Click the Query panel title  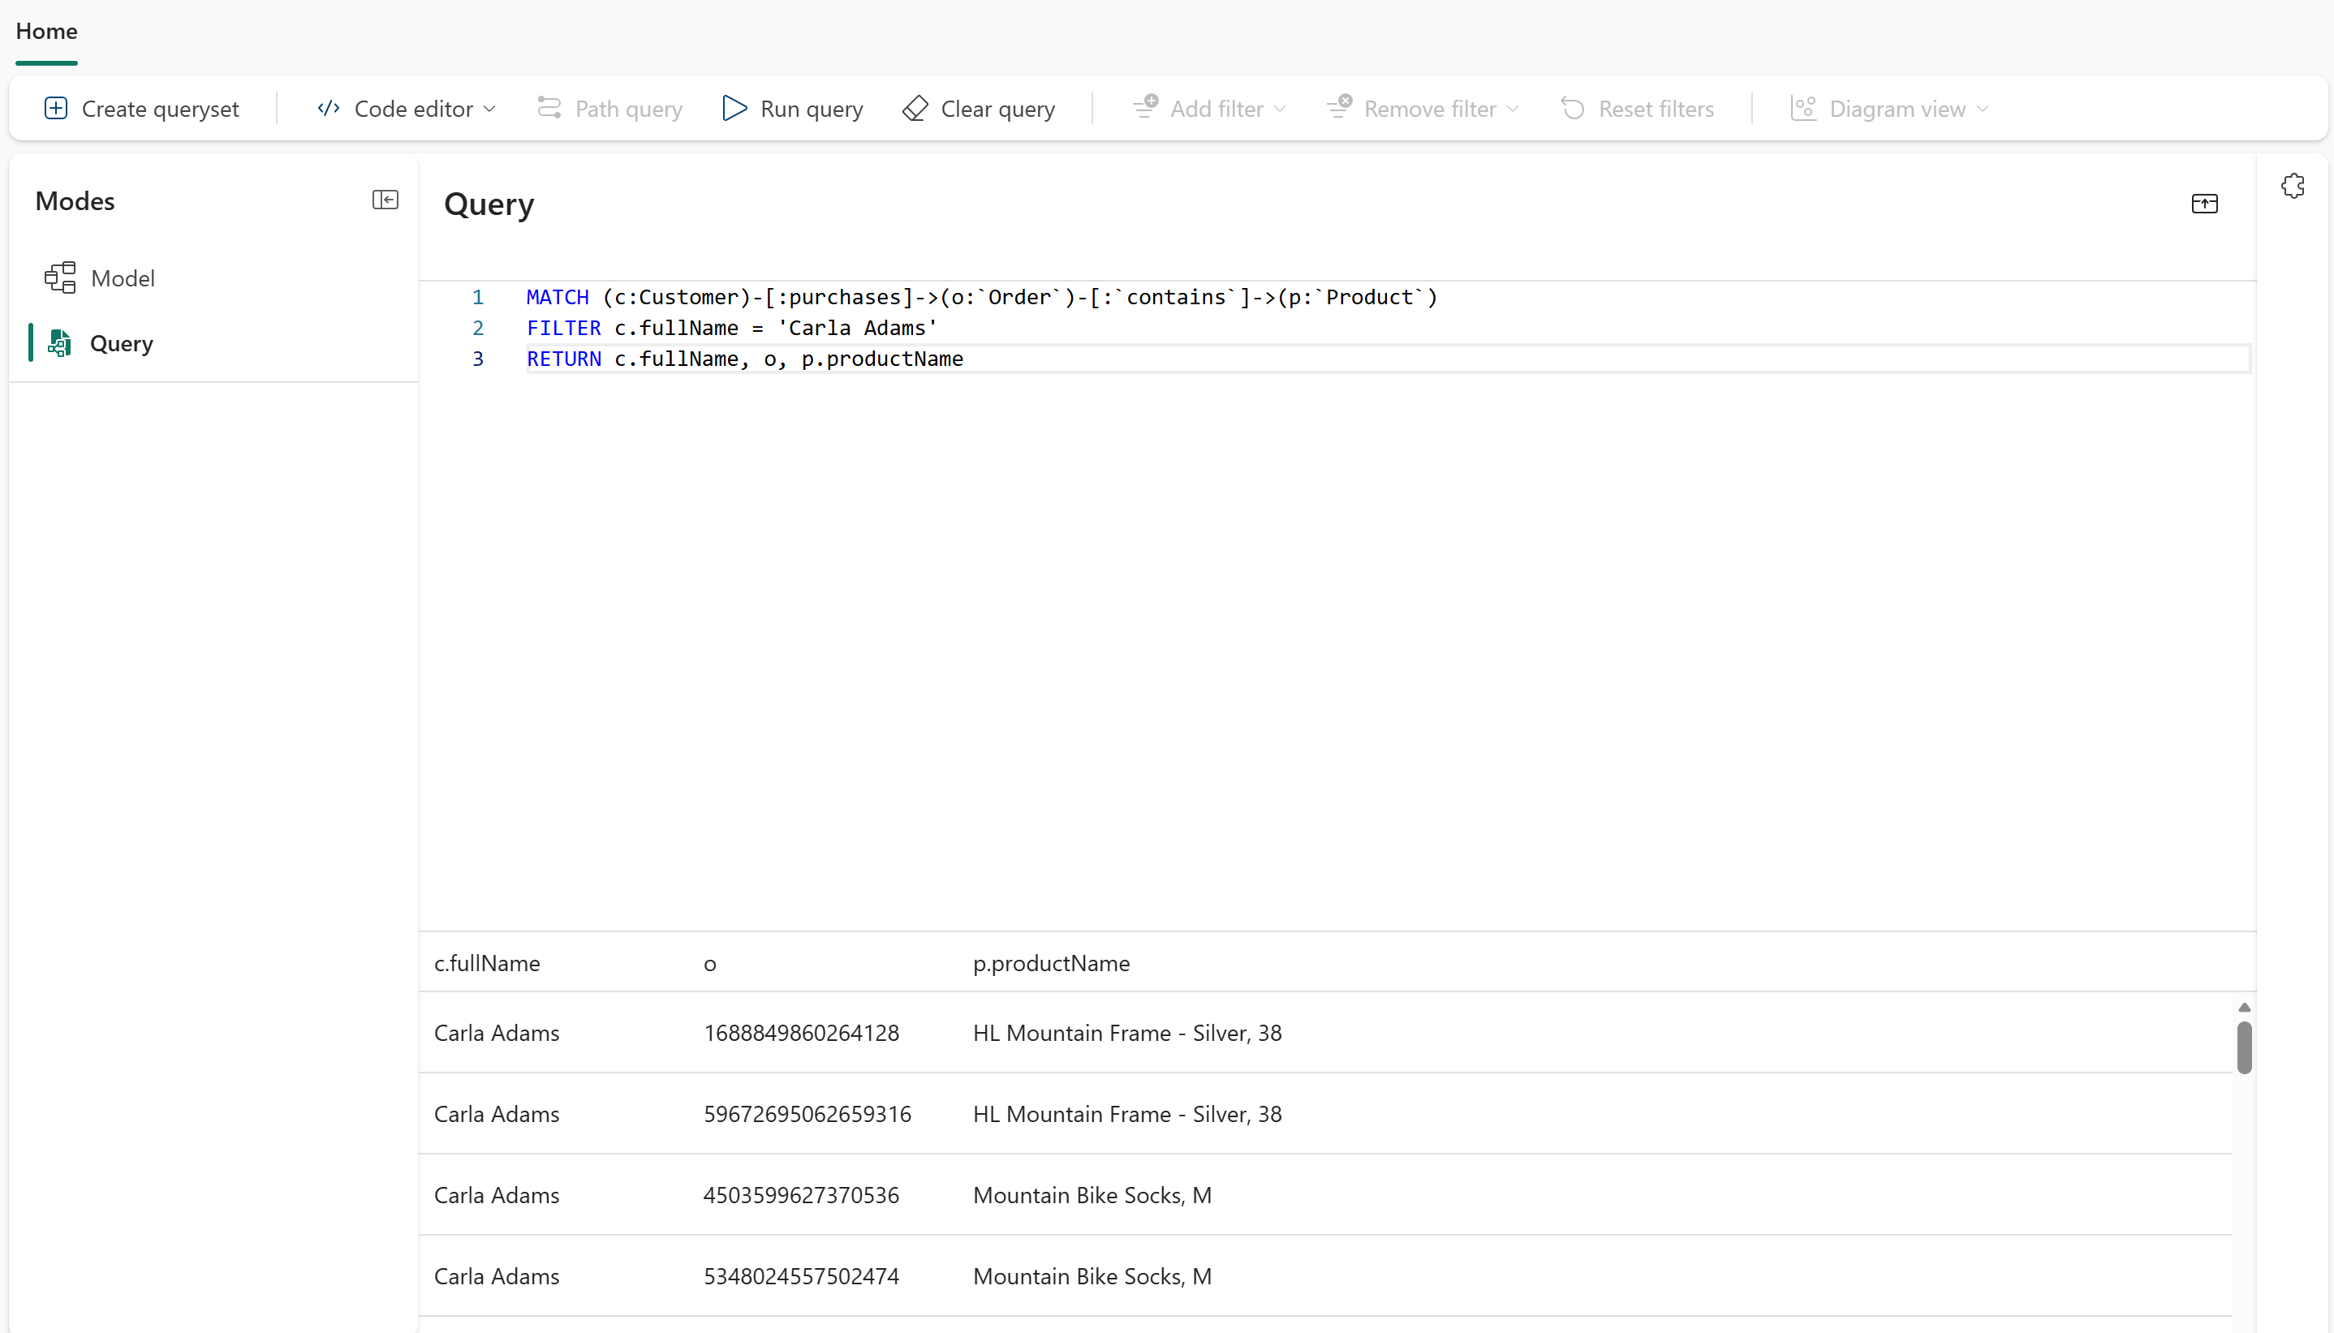click(x=489, y=204)
